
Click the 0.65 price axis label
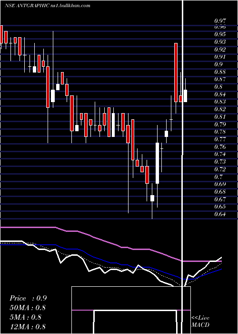pos(220,207)
